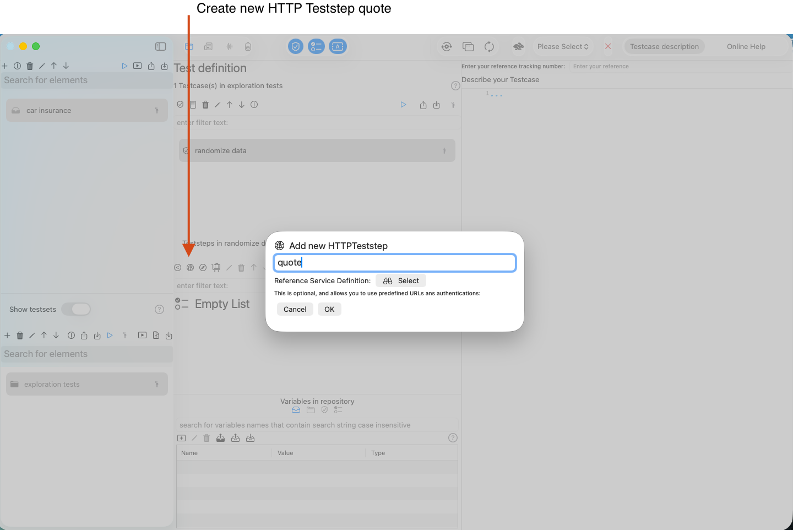Viewport: 793px width, 530px height.
Task: Toggle the Show testsets switch
Action: [77, 309]
